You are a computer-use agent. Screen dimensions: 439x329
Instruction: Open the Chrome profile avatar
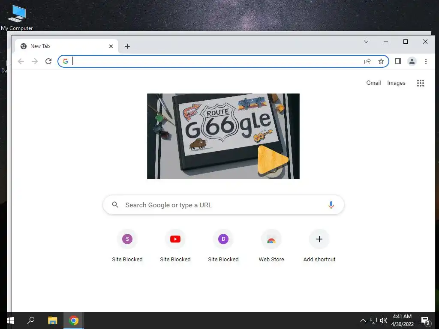coord(412,61)
